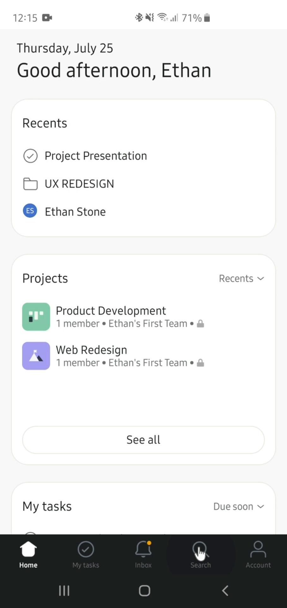Open the Web Redesign project icon
The height and width of the screenshot is (608, 287).
(36, 356)
